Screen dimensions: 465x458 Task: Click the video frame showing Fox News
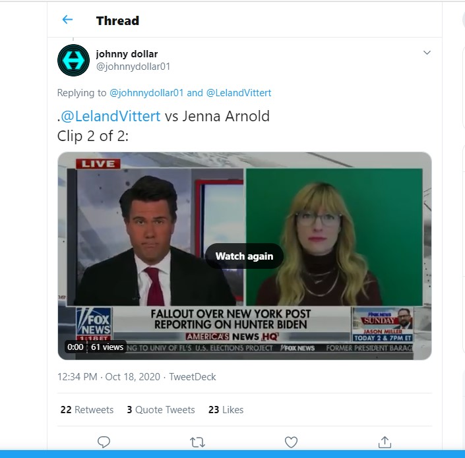tap(244, 256)
